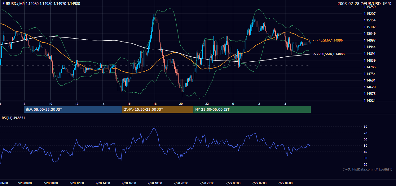Click the bottom time label 7/28 10:00
The height and width of the screenshot is (186, 396).
coord(51,183)
